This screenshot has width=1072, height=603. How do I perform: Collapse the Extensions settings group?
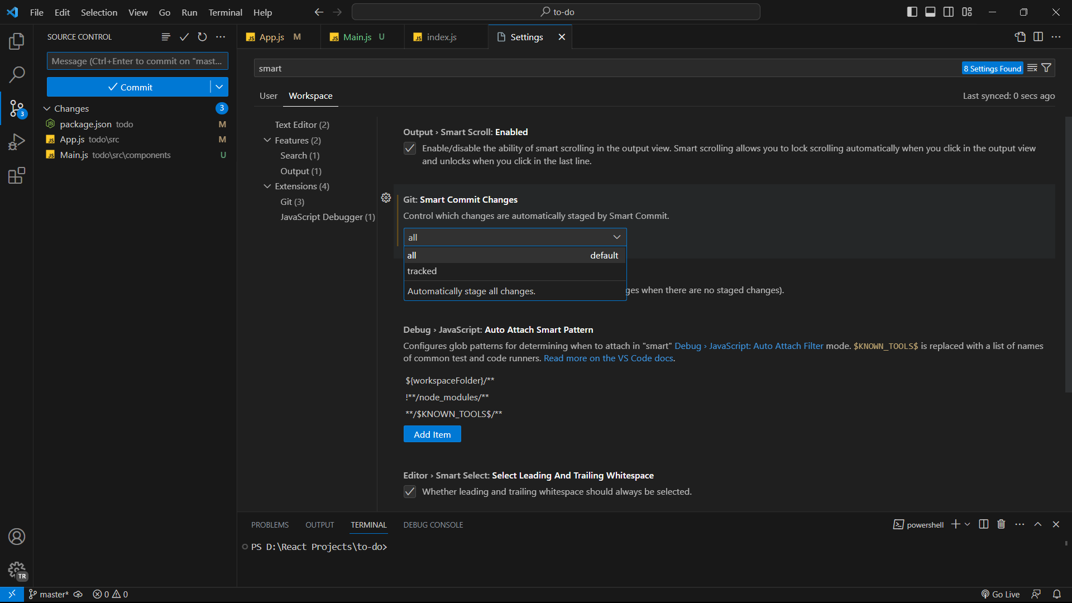tap(267, 186)
